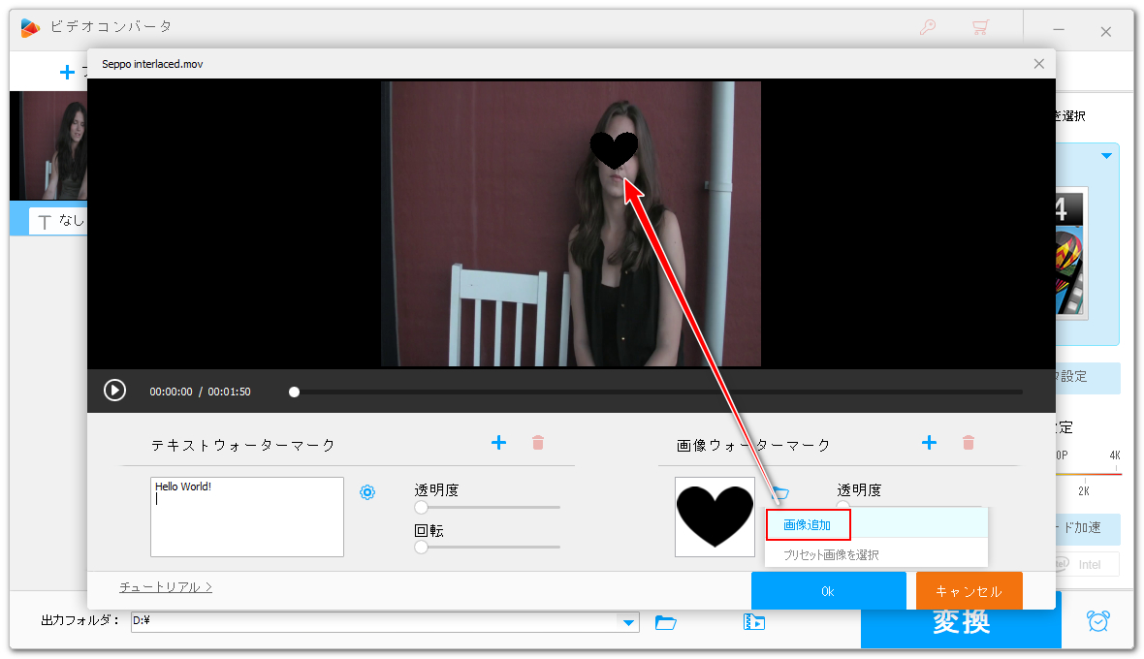The width and height of the screenshot is (1144, 659).
Task: Browse for output folder icon
Action: 665,622
